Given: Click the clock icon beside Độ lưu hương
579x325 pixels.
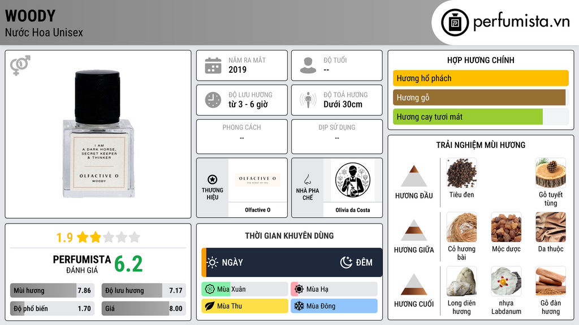Looking at the screenshot, I should (x=213, y=100).
